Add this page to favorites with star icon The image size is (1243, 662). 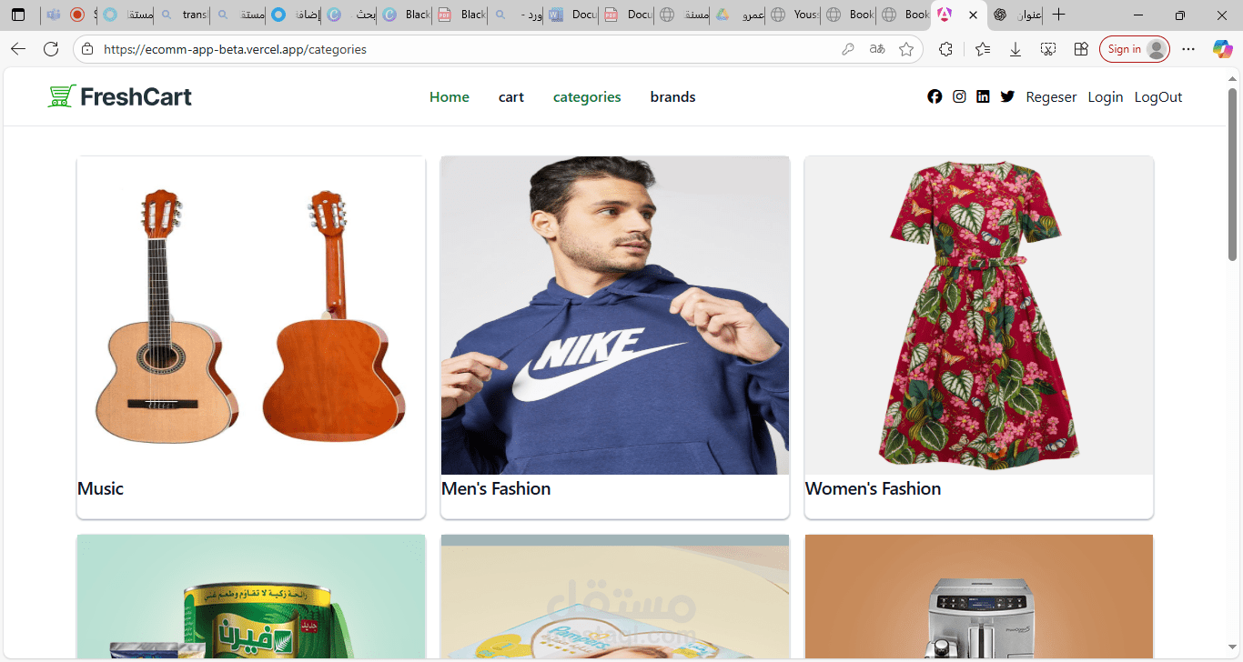point(906,49)
